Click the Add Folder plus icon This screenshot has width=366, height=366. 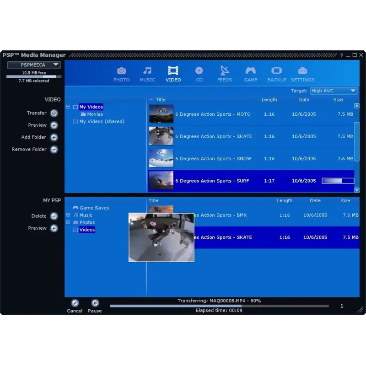[54, 137]
